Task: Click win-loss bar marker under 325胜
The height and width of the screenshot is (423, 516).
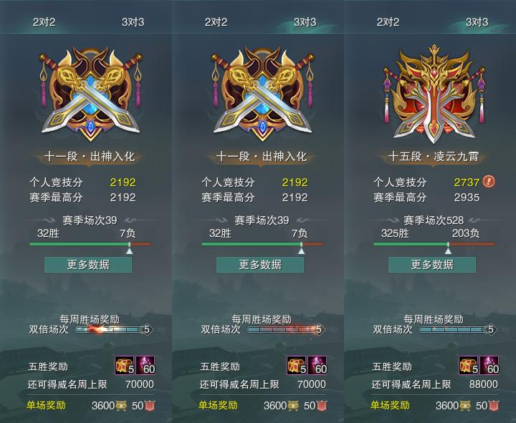Action: pyautogui.click(x=448, y=251)
